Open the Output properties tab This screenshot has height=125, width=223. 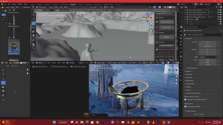[x=181, y=38]
